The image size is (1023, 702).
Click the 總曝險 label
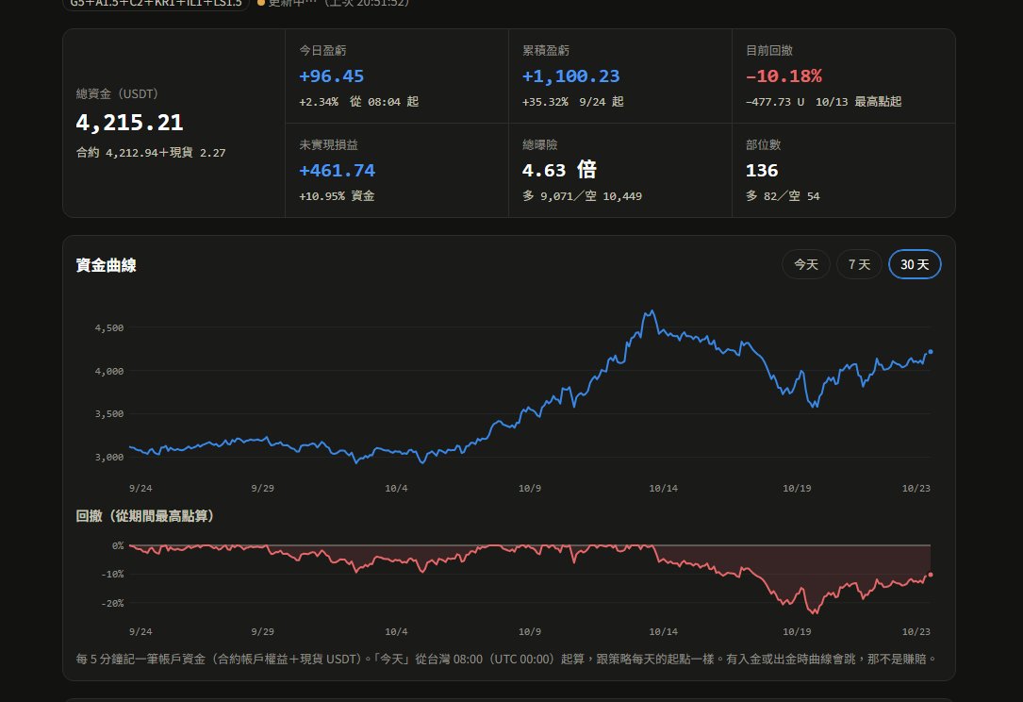click(x=540, y=145)
